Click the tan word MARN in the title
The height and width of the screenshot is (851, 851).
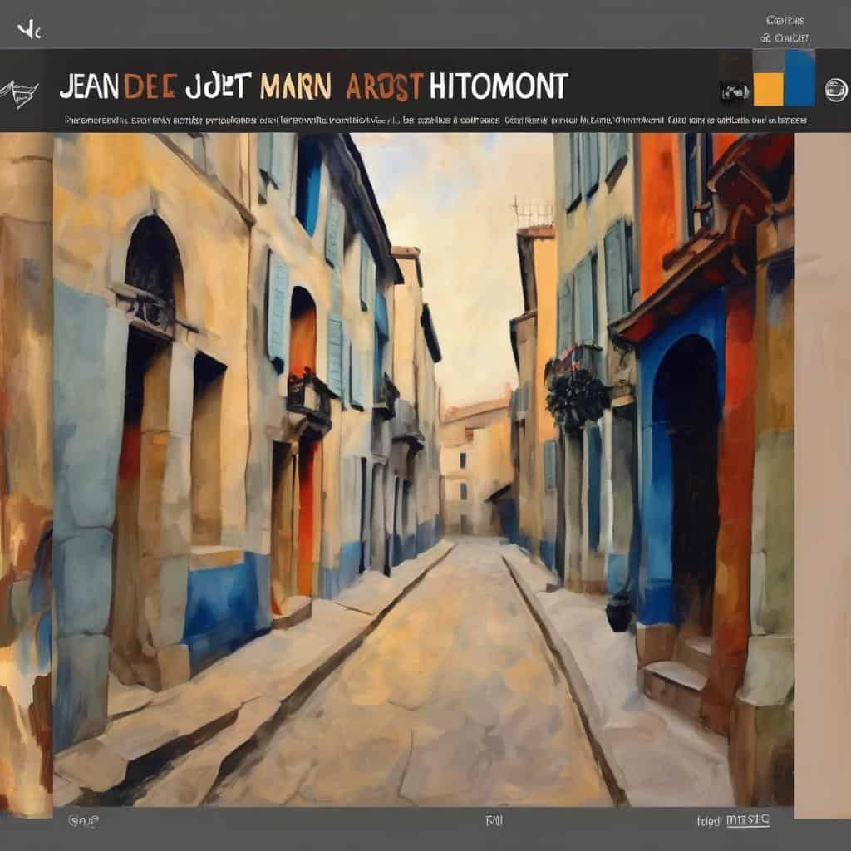click(295, 86)
